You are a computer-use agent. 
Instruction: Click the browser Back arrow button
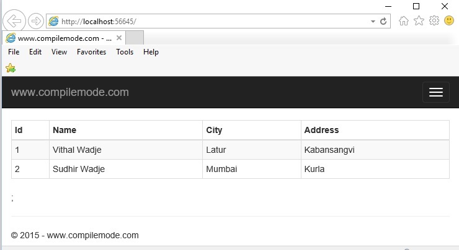(x=14, y=20)
